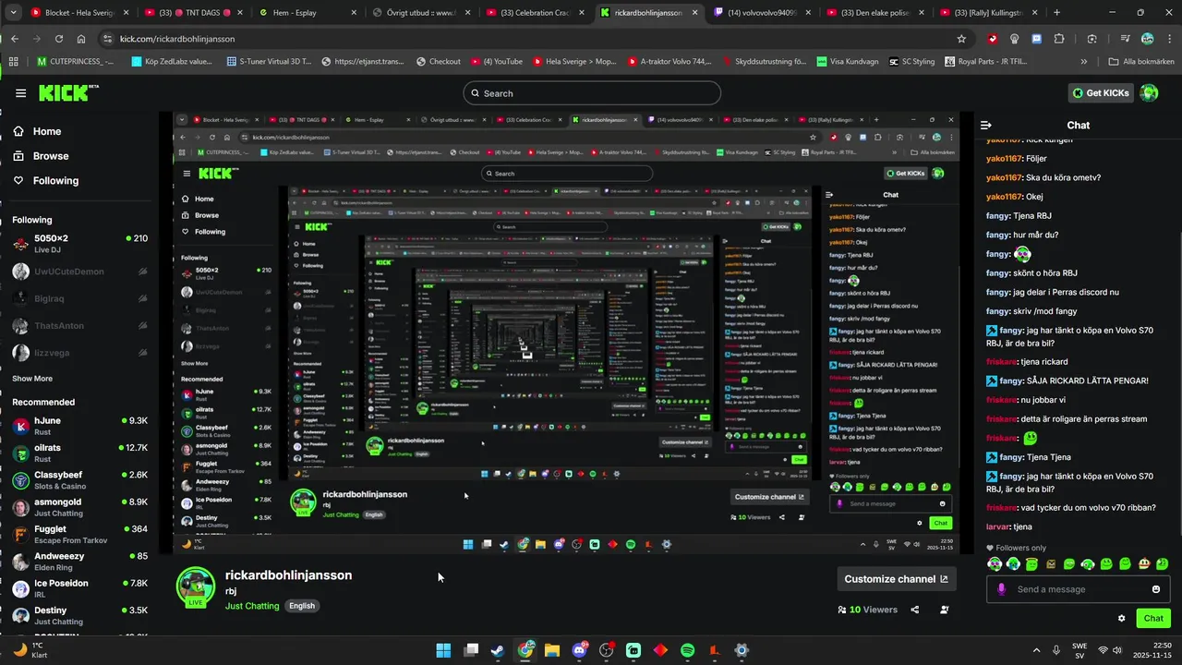Open the Andweeezy Elden Ring channel
Viewport: 1182px width, 665px height.
click(79, 562)
